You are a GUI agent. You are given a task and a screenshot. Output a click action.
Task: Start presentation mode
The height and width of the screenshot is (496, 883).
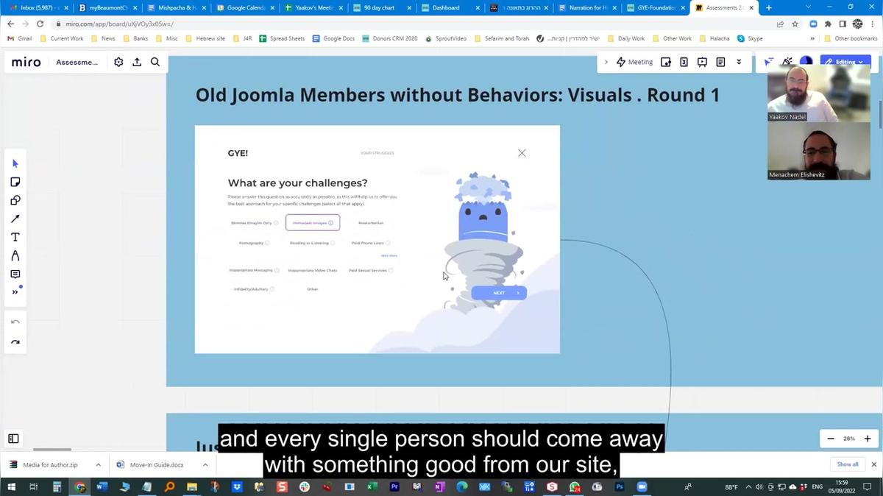pyautogui.click(x=702, y=63)
